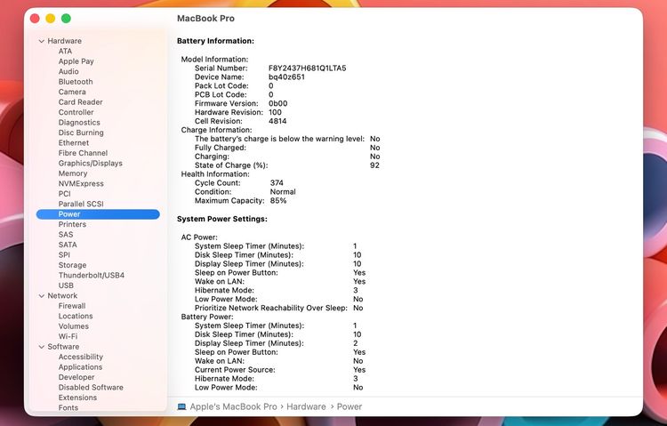667x426 pixels.
Task: Open the Camera entry
Action: coord(72,92)
